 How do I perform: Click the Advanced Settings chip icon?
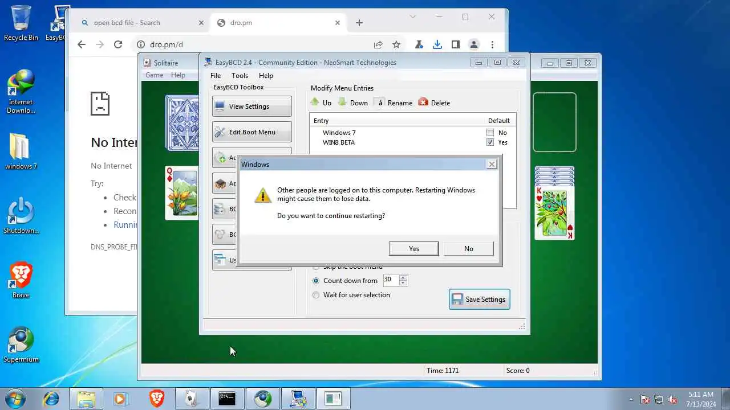point(220,183)
